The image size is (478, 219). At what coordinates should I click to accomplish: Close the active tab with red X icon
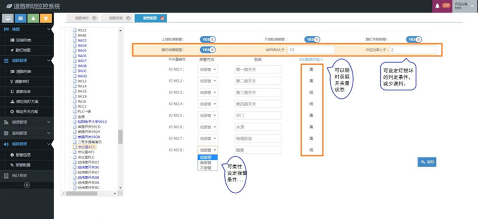(x=163, y=19)
